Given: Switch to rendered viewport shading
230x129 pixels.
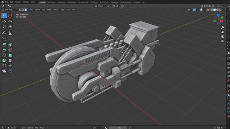Looking at the screenshot, I should [220, 10].
